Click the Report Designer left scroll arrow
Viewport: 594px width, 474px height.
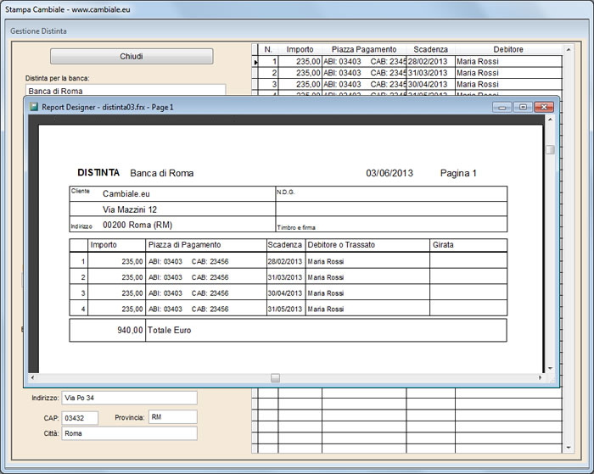tap(32, 377)
